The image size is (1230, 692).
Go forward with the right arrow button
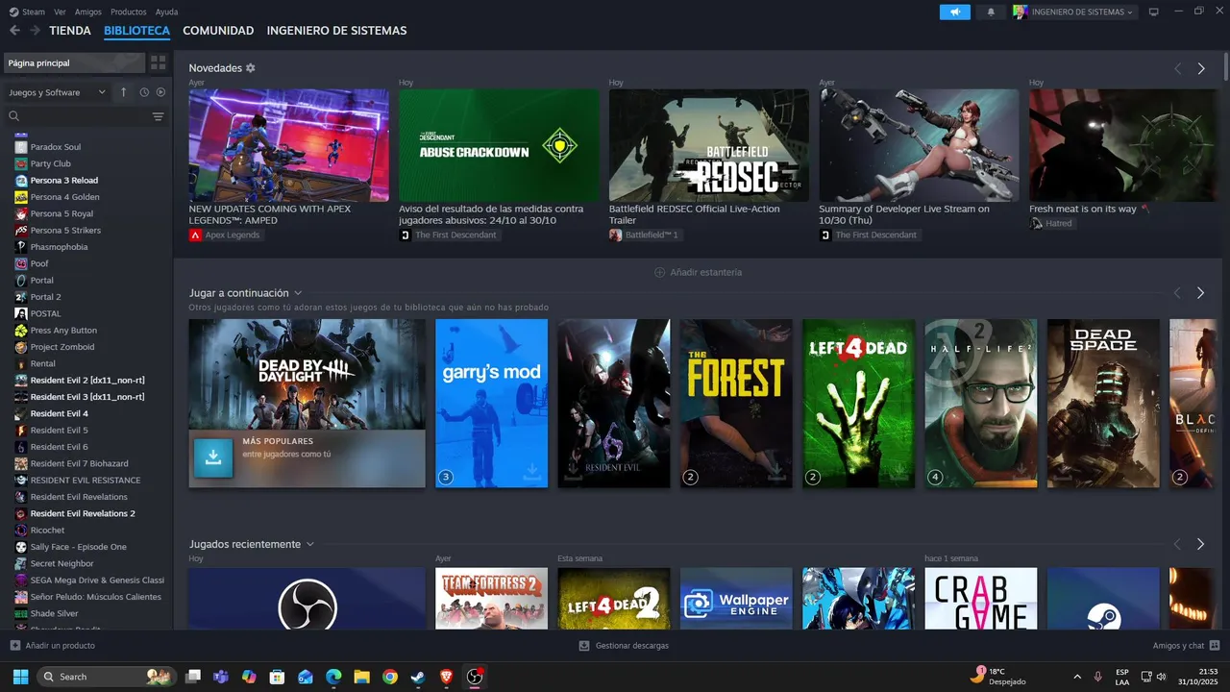click(x=35, y=31)
